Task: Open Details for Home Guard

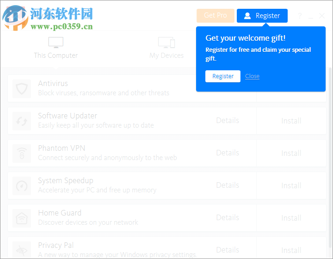Action: pos(228,217)
